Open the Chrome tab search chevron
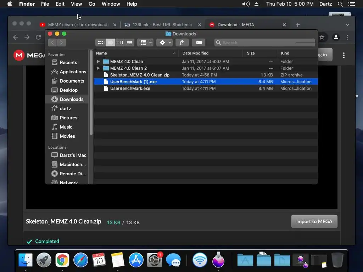 pos(347,25)
